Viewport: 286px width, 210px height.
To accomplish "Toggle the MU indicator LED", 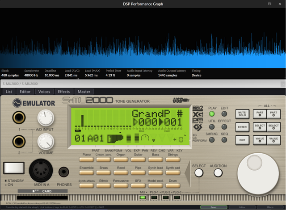I will pyautogui.click(x=143, y=197).
